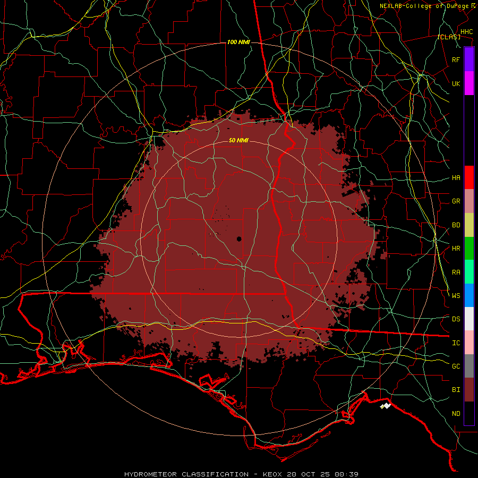
Task: Click the ND legend label
Action: (x=456, y=414)
